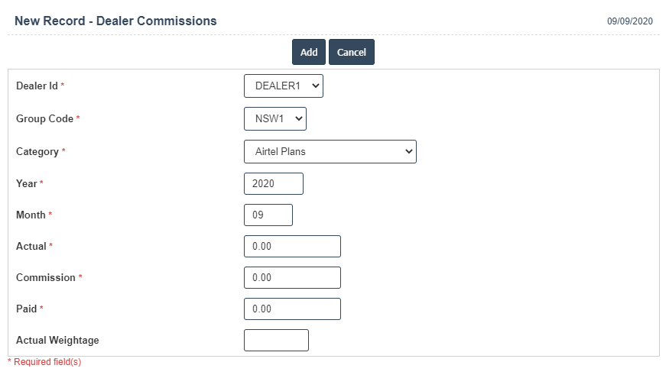This screenshot has height=375, width=669.
Task: Click the Year input field
Action: click(x=273, y=184)
